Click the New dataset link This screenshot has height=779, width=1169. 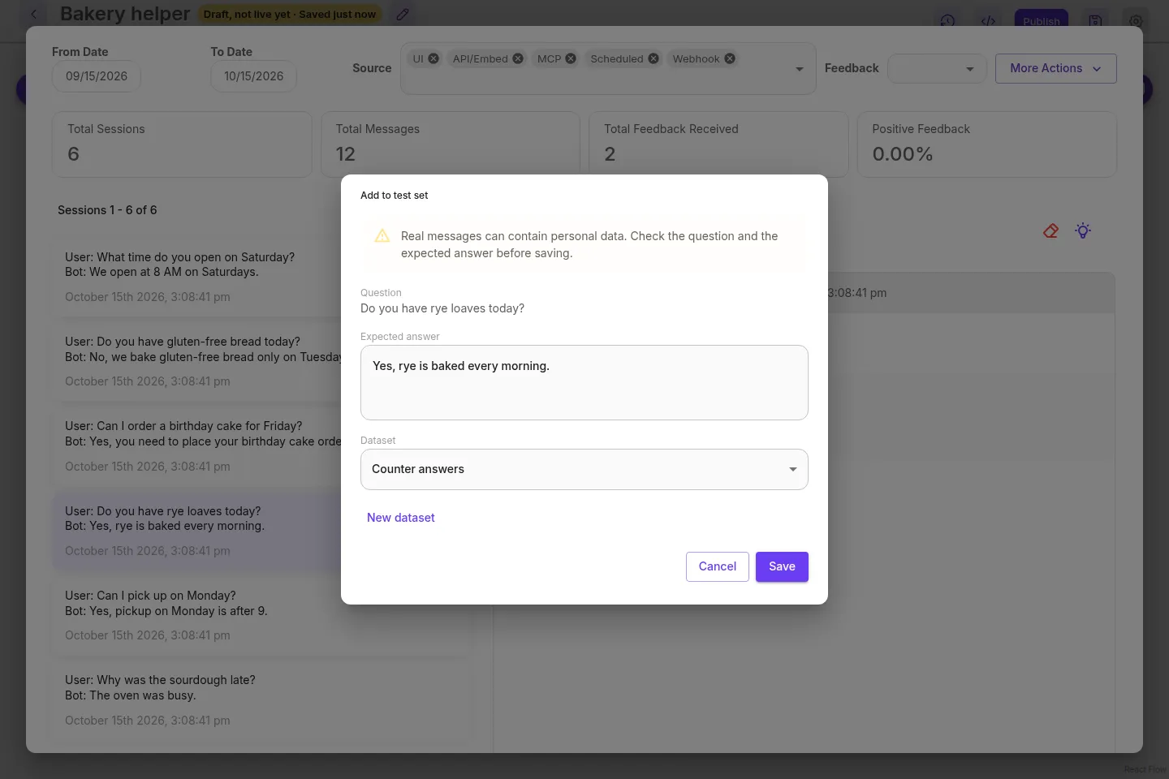pyautogui.click(x=401, y=518)
